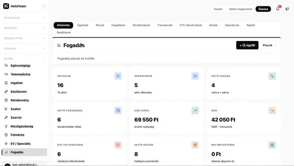Screen dimensions: 294x166
Task: Expand the Üzemeltetés sidebar section
Action: tap(24, 38)
